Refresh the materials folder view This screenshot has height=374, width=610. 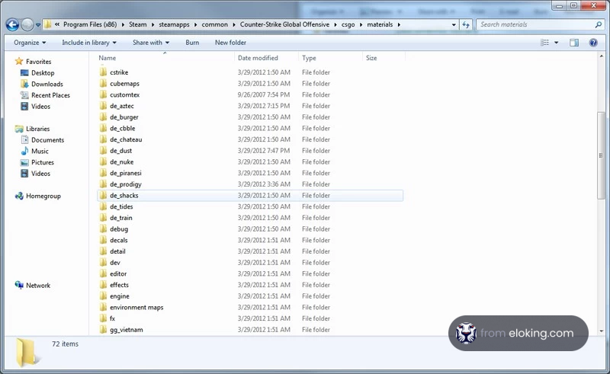[466, 24]
